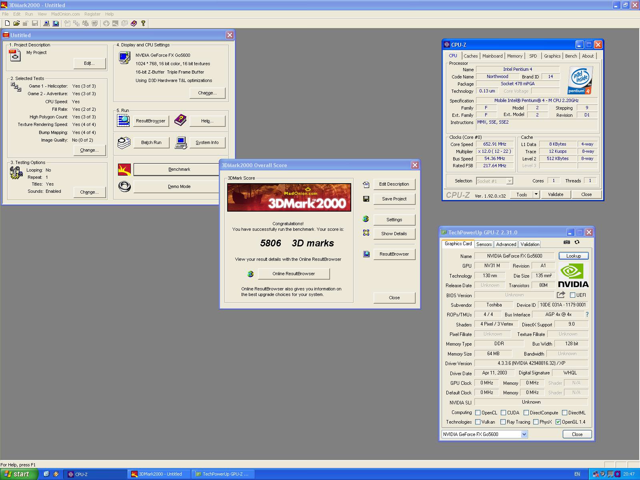Toggle the UEFI checkbox in GPU-Z

pos(572,295)
